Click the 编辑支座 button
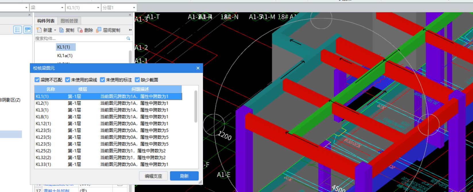This screenshot has height=192, width=473. point(153,176)
